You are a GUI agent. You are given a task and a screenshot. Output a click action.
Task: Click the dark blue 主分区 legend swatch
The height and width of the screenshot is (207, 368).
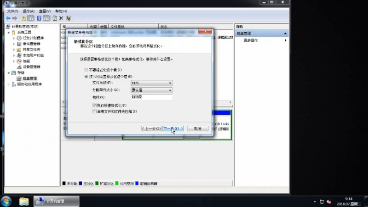click(80, 183)
